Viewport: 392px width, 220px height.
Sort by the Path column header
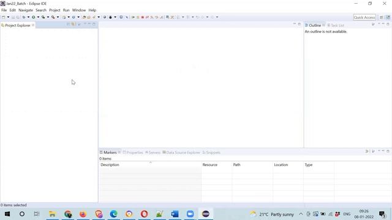252,165
